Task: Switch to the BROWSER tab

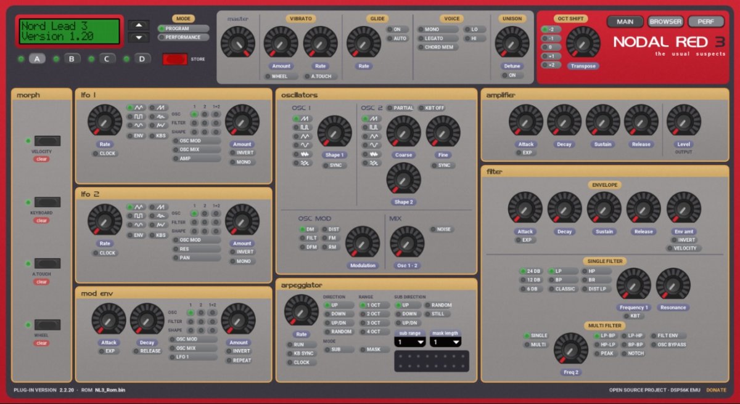Action: [665, 22]
